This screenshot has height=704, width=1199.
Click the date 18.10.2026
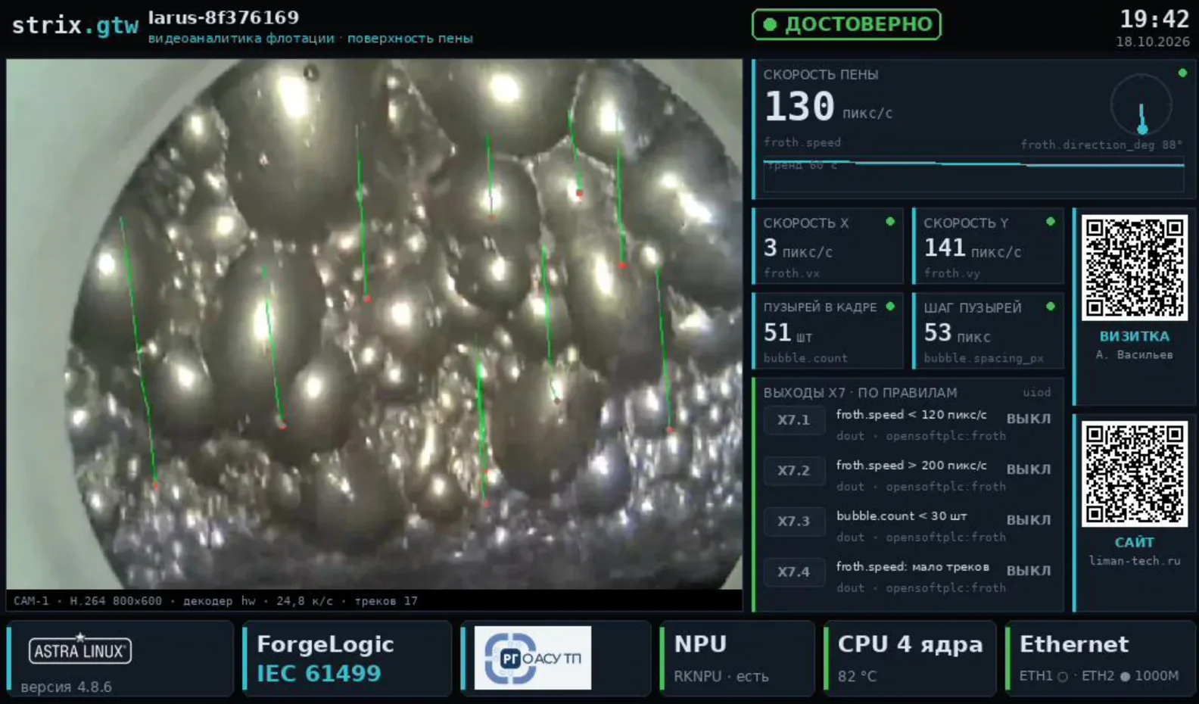click(x=1153, y=42)
